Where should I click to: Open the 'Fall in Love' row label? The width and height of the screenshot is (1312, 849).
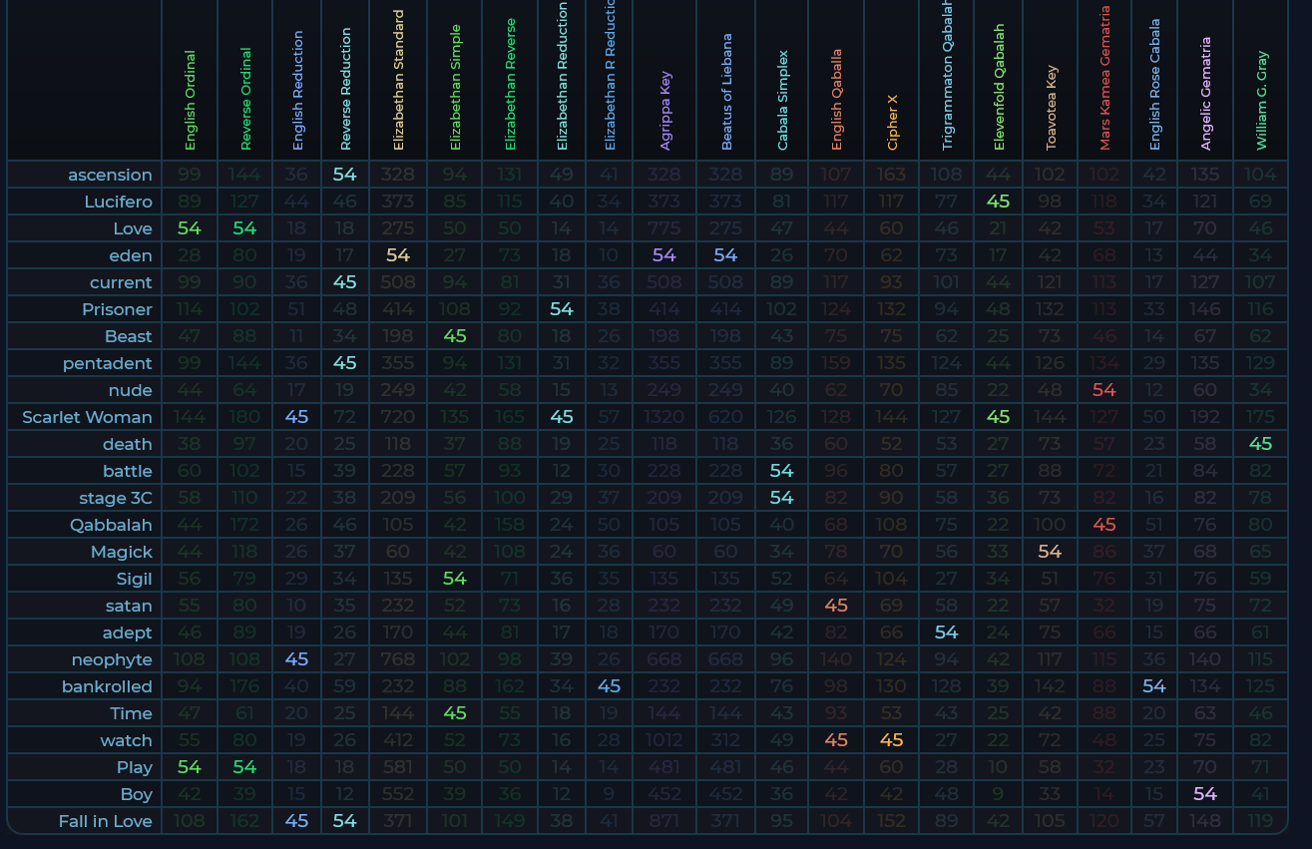coord(105,821)
